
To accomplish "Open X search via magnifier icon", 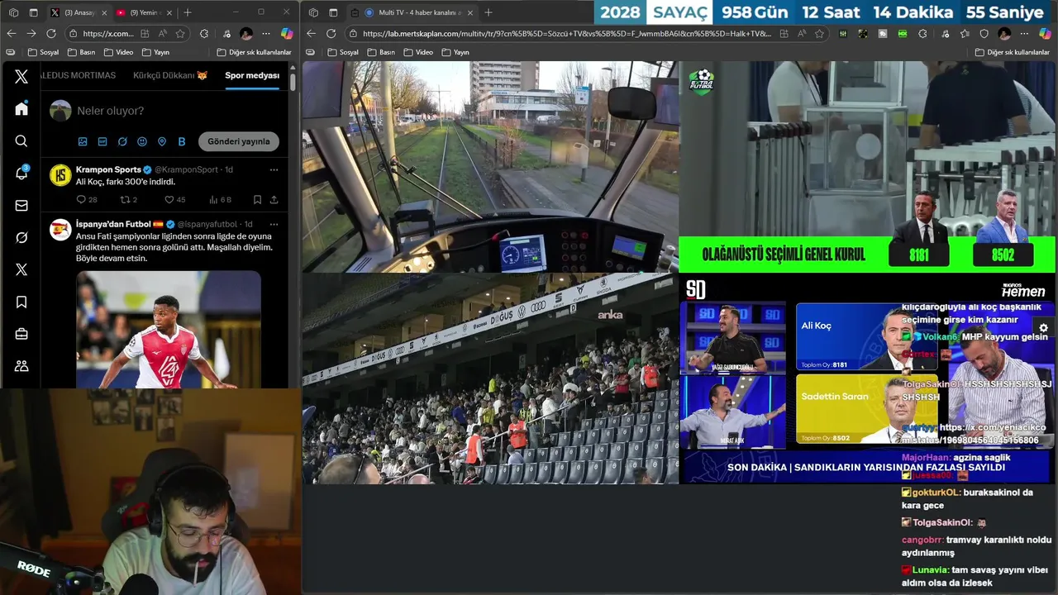I will [21, 140].
